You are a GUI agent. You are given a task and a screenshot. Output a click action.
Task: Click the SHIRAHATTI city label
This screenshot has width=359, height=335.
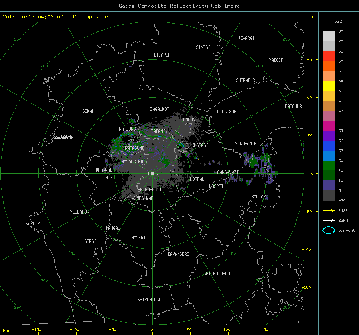150,190
